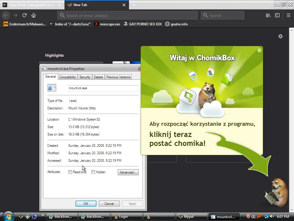This screenshot has width=294, height=221.
Task: Open the goatse.info bookmark
Action: [177, 24]
